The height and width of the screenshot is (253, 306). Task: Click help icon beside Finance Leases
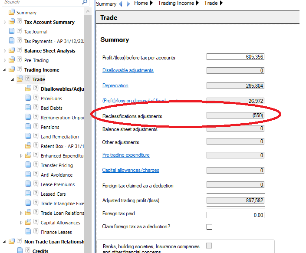pyautogui.click(x=36, y=232)
